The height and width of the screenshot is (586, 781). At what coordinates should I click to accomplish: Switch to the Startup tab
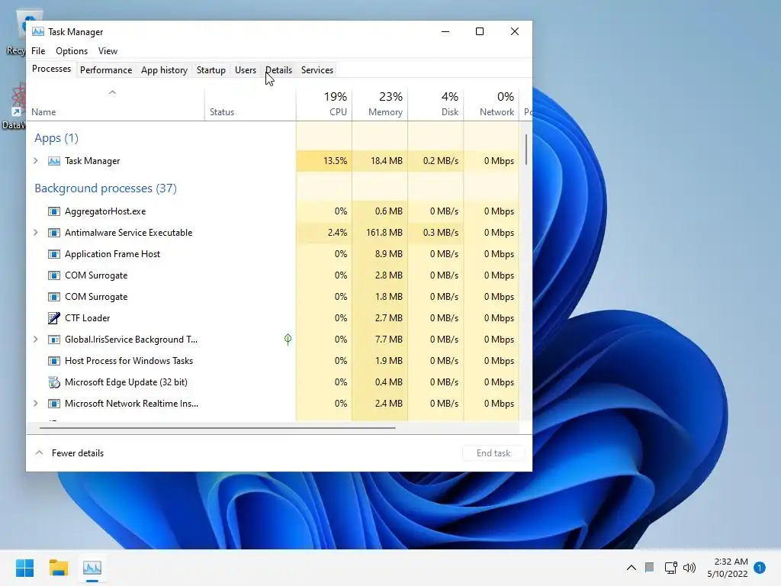click(211, 69)
